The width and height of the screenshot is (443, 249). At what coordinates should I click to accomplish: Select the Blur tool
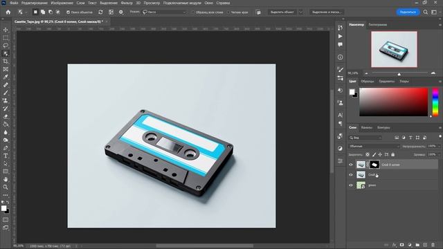(x=6, y=132)
